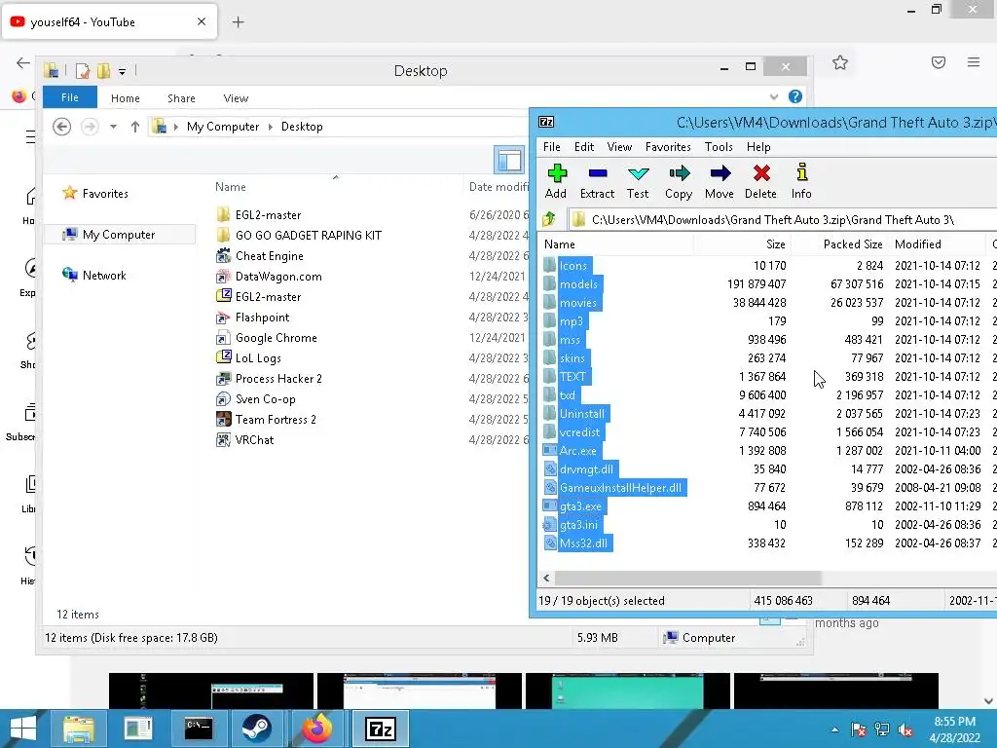This screenshot has width=997, height=748.
Task: Open the 7-Zip Tools menu
Action: [719, 147]
